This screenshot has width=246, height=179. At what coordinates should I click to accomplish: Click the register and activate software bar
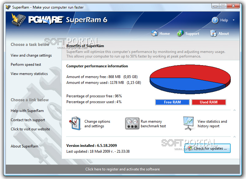click(x=123, y=169)
